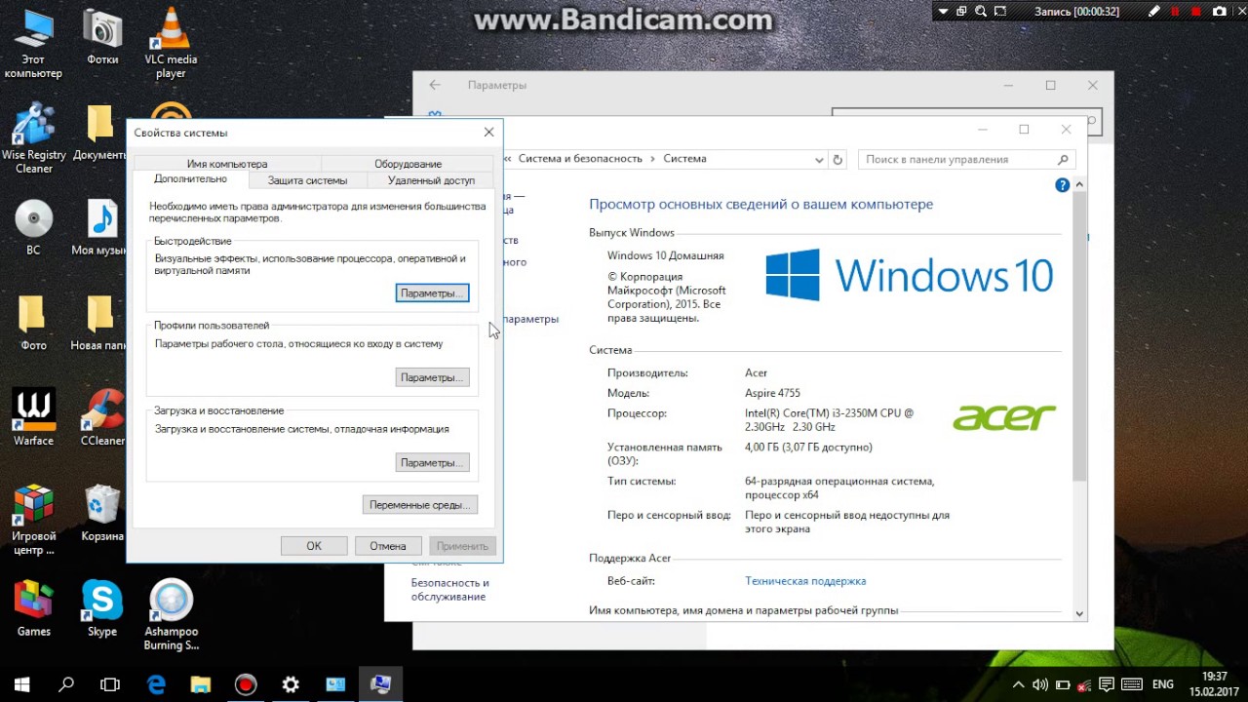Switch to Дополнительно tab

190,179
